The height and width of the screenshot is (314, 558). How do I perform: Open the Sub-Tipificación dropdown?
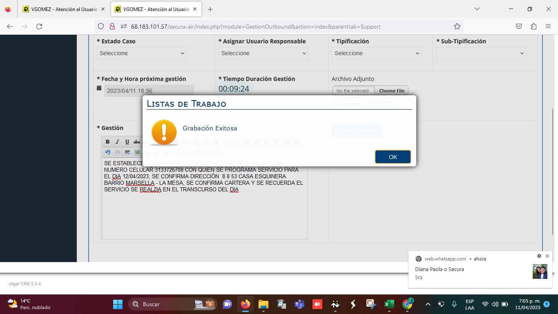coord(481,53)
